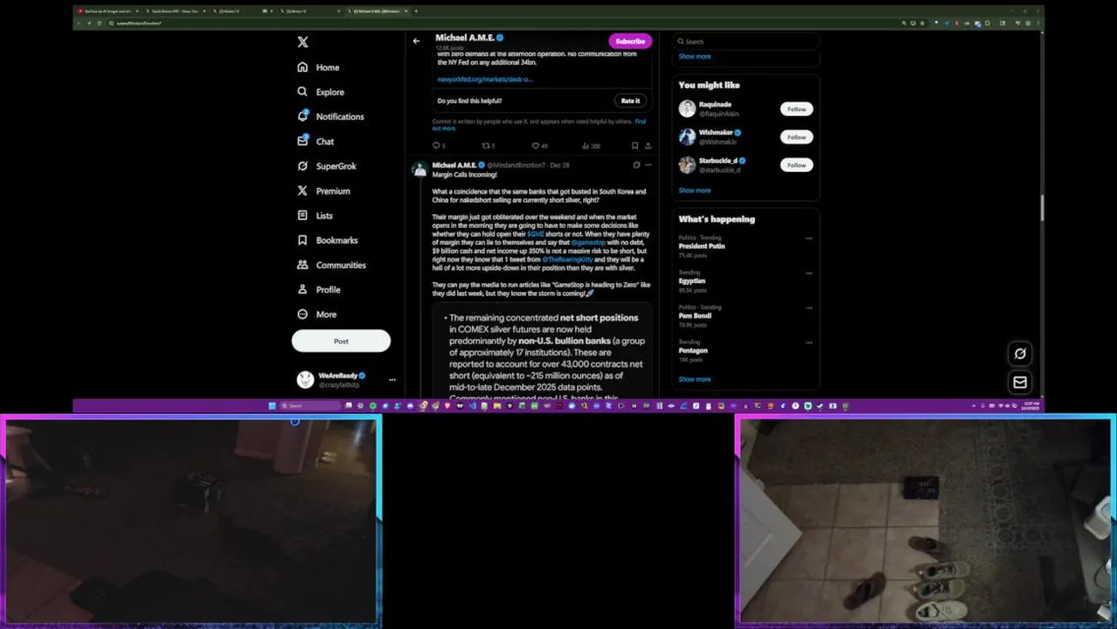Click the reply icon with 5 replies
Screen dimensions: 1117x629
click(x=438, y=146)
